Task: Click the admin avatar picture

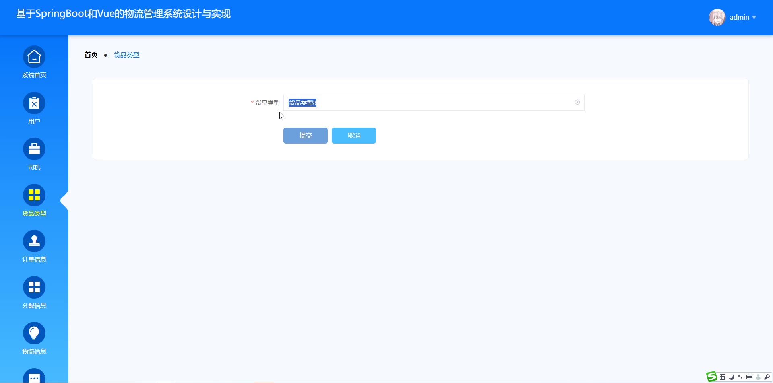Action: tap(717, 17)
